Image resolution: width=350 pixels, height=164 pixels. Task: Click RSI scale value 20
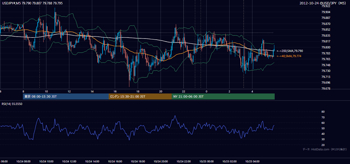coord(323,145)
